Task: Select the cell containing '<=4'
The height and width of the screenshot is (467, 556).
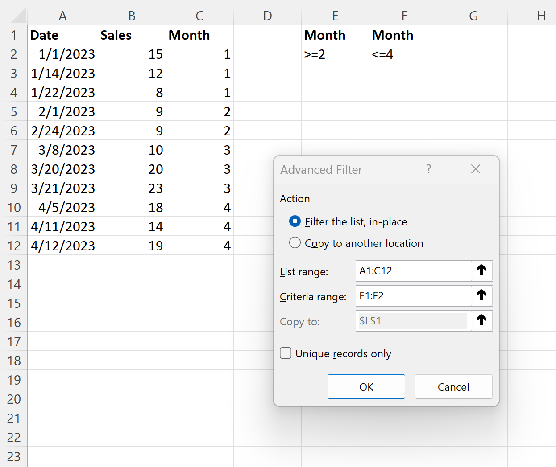Action: click(404, 54)
